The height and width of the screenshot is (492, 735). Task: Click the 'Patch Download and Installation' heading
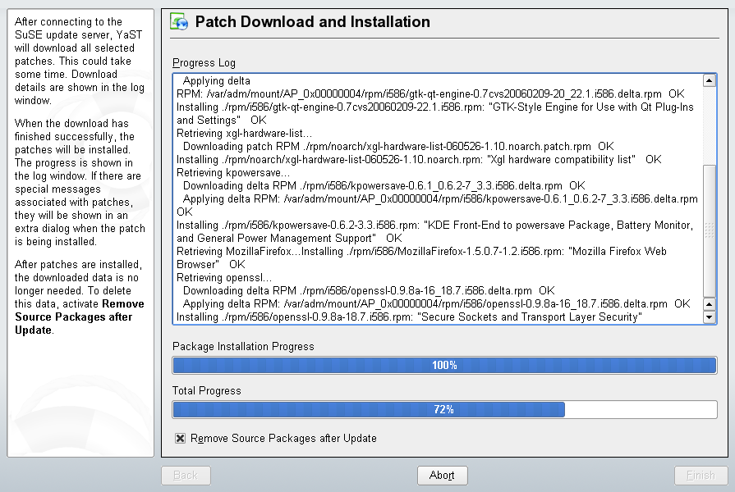click(313, 21)
